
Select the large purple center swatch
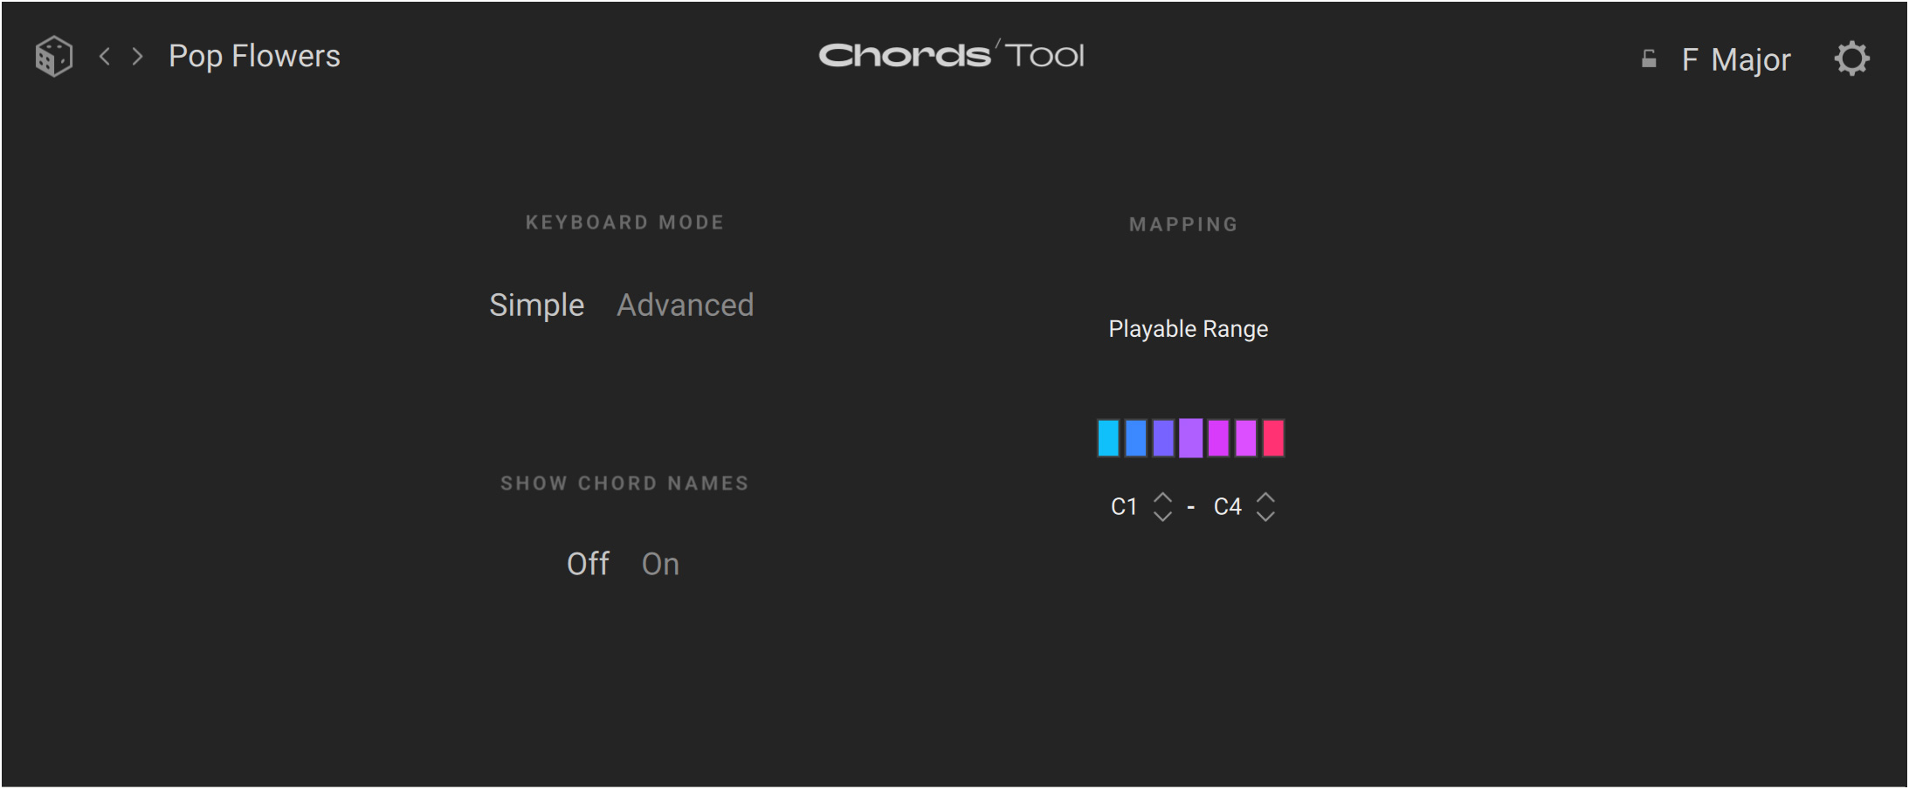click(x=1190, y=438)
